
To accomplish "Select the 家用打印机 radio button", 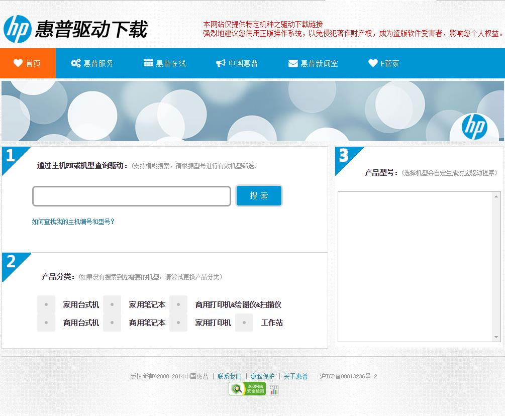I will [178, 323].
